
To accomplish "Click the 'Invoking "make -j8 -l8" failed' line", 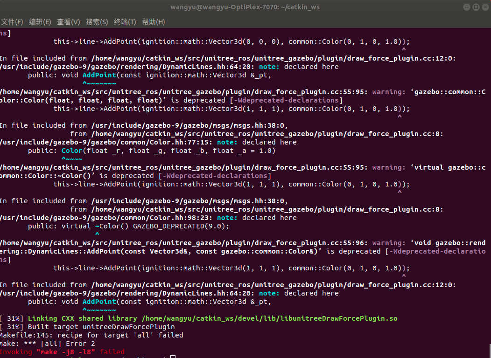I will coord(62,352).
